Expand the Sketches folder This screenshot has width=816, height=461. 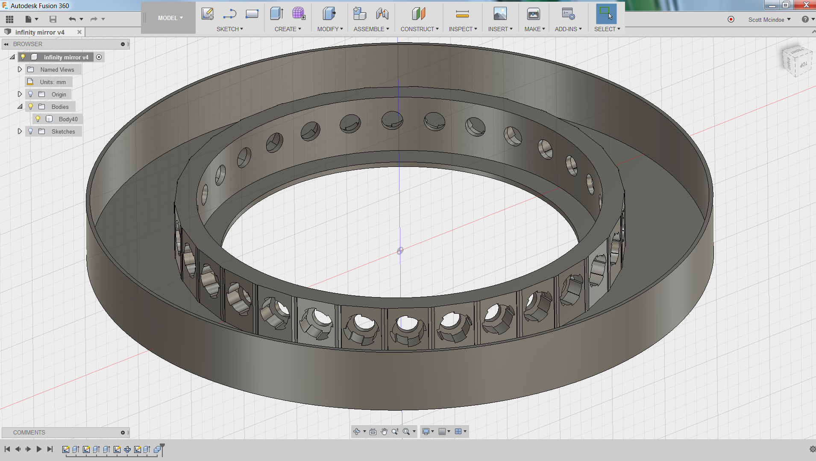(20, 131)
